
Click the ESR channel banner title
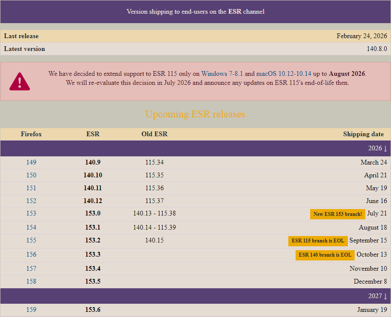(195, 12)
